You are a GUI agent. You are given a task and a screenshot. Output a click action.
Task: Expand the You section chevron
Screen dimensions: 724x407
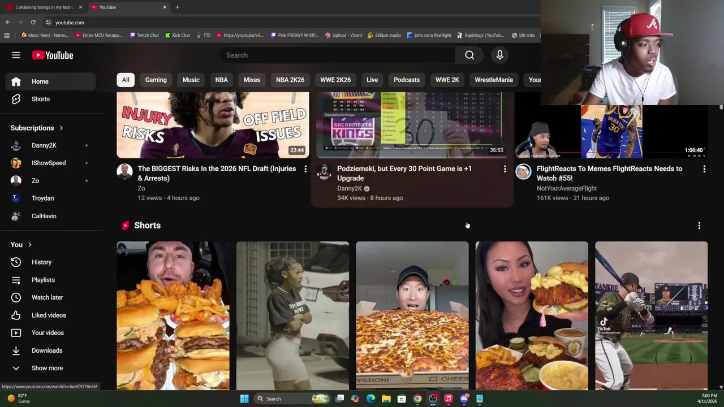coord(29,245)
